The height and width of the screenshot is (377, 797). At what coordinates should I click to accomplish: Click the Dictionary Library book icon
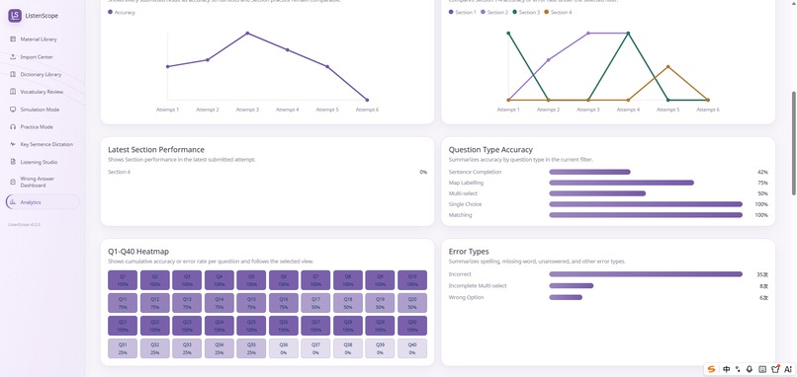point(13,74)
